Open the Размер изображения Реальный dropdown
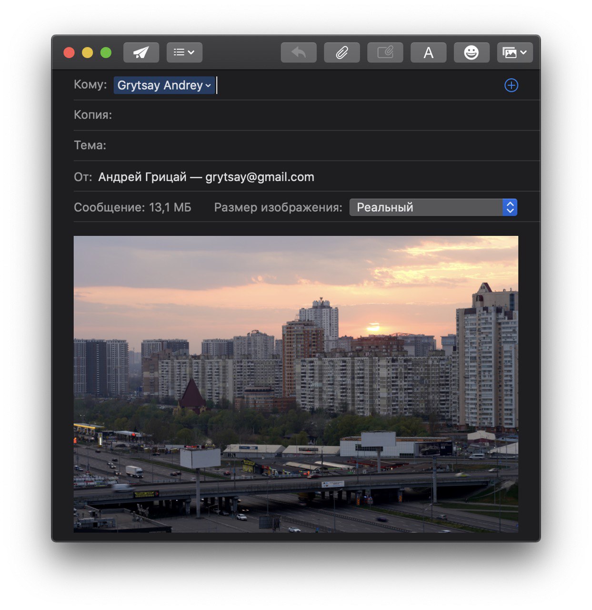This screenshot has width=592, height=610. 433,207
